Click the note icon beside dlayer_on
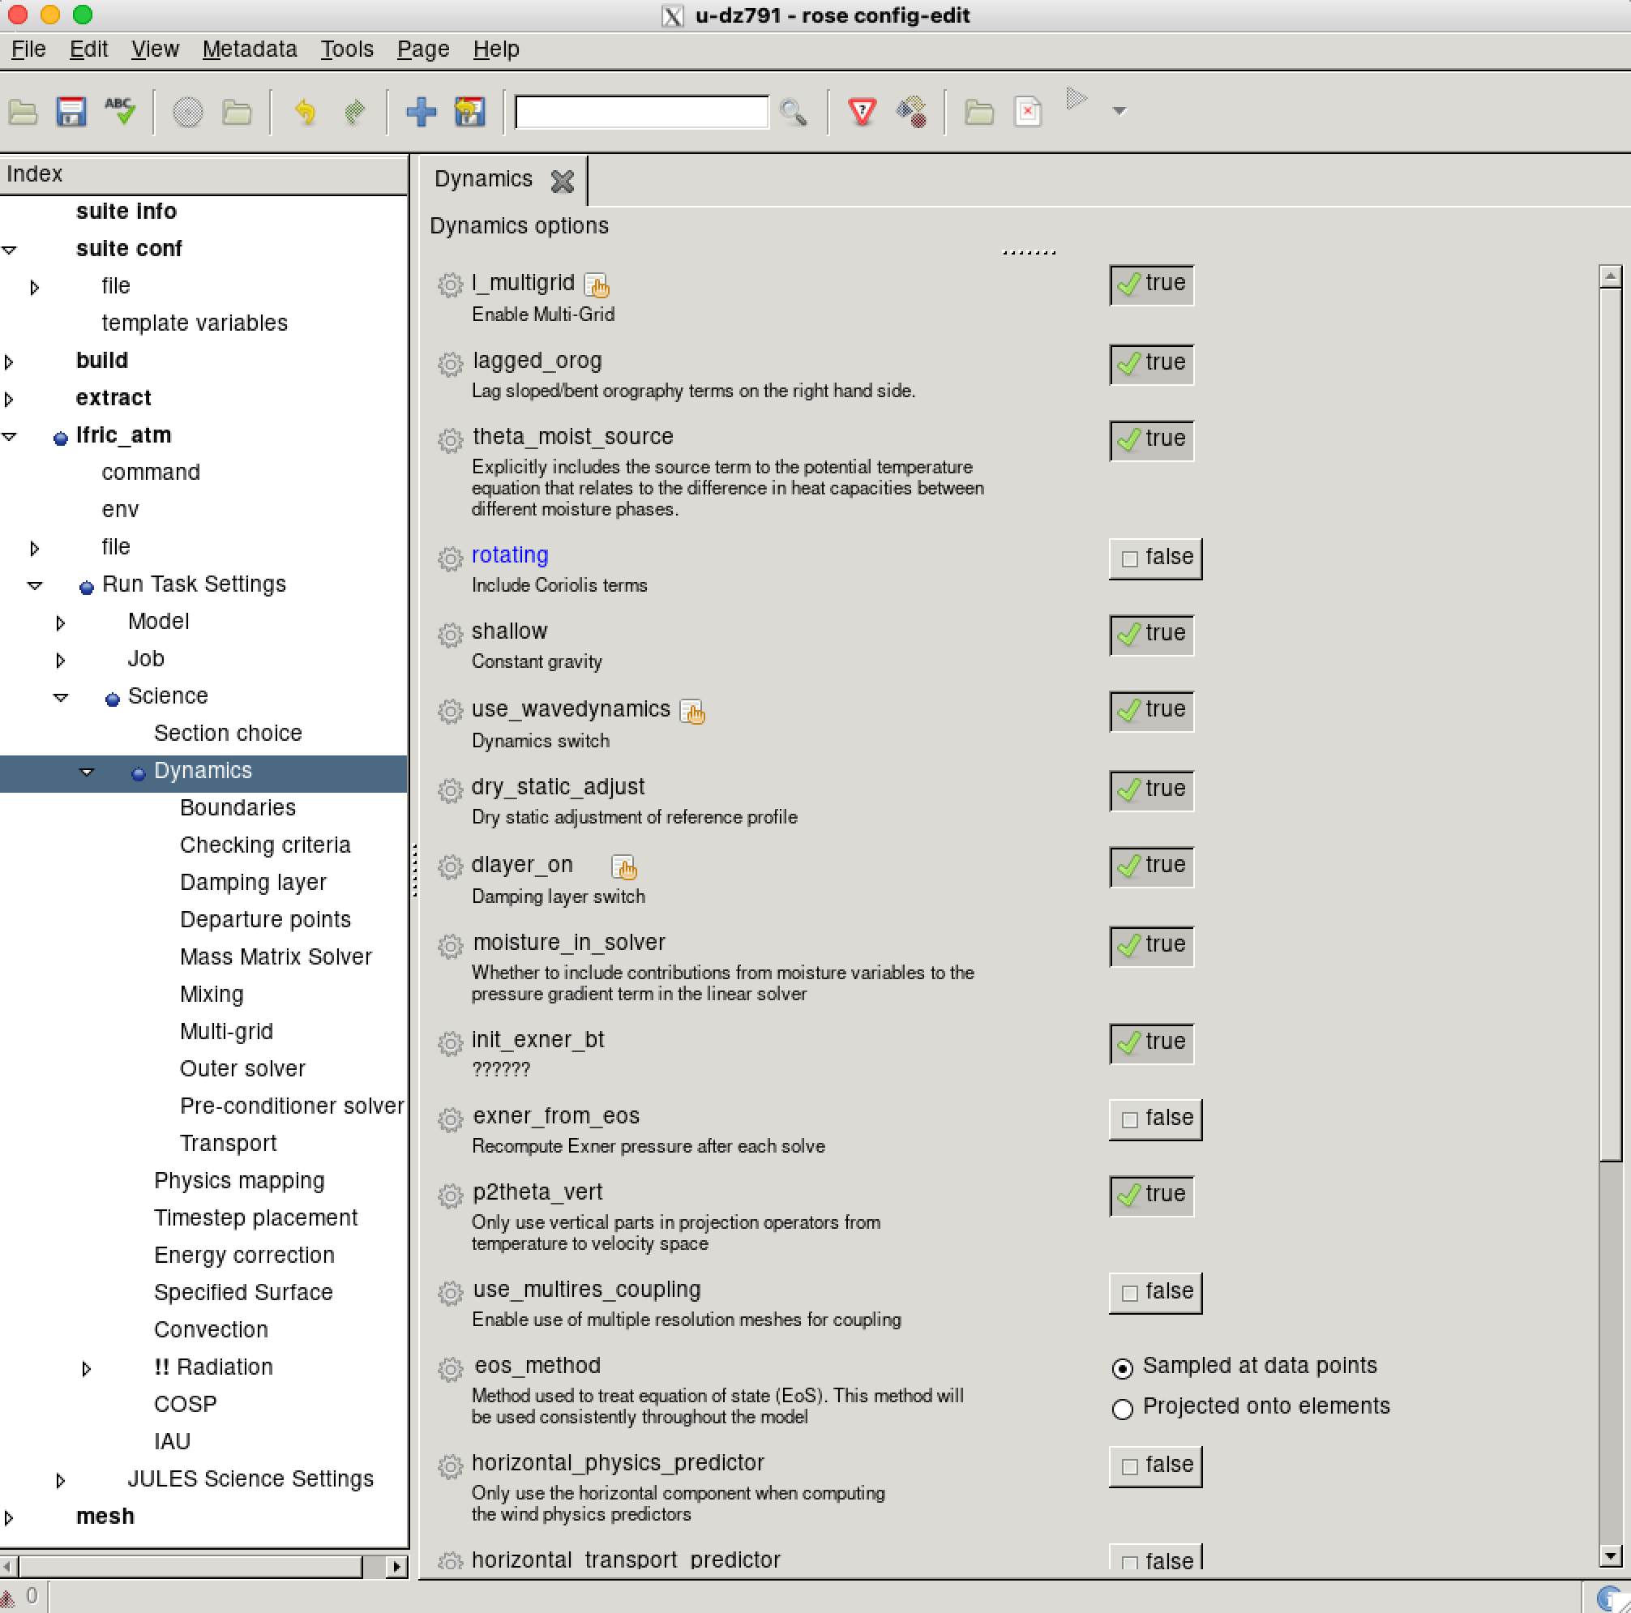1631x1613 pixels. 624,866
